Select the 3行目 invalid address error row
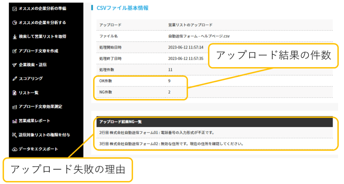The width and height of the screenshot is (344, 184). pyautogui.click(x=171, y=144)
